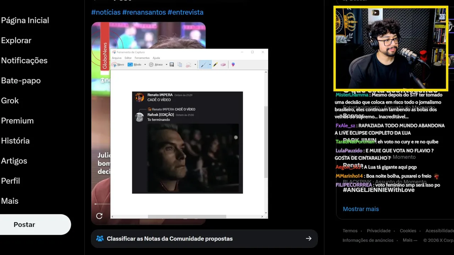The width and height of the screenshot is (454, 255).
Task: Open the Arquivo menu
Action: point(117,58)
